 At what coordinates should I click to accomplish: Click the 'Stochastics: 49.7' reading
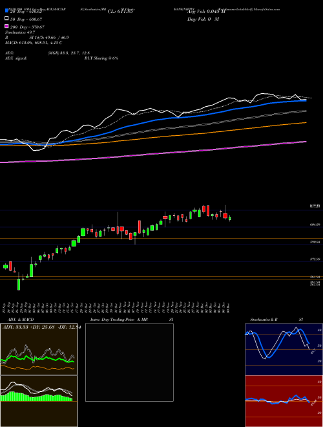pos(20,32)
